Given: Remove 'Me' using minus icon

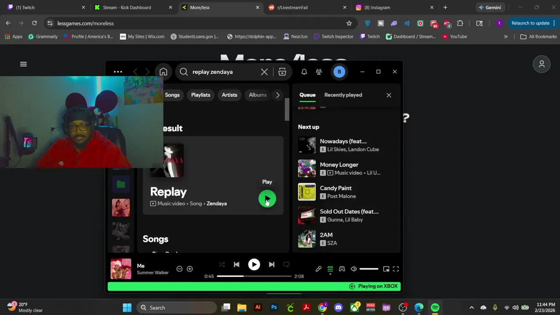Looking at the screenshot, I should tap(179, 269).
